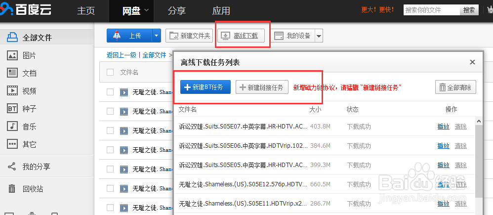Click the 其它 dots icon
The height and width of the screenshot is (215, 493).
click(12, 144)
